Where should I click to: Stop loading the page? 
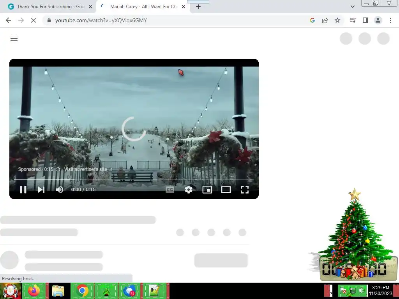coord(34,20)
